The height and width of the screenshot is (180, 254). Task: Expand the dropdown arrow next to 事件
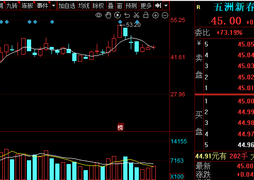53,6
